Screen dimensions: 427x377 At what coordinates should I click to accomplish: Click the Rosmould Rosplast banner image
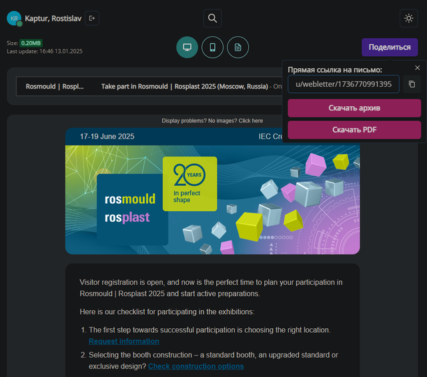point(212,200)
